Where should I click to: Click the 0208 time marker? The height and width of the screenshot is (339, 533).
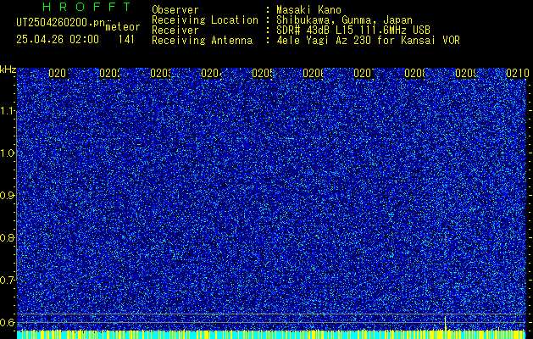(x=414, y=73)
